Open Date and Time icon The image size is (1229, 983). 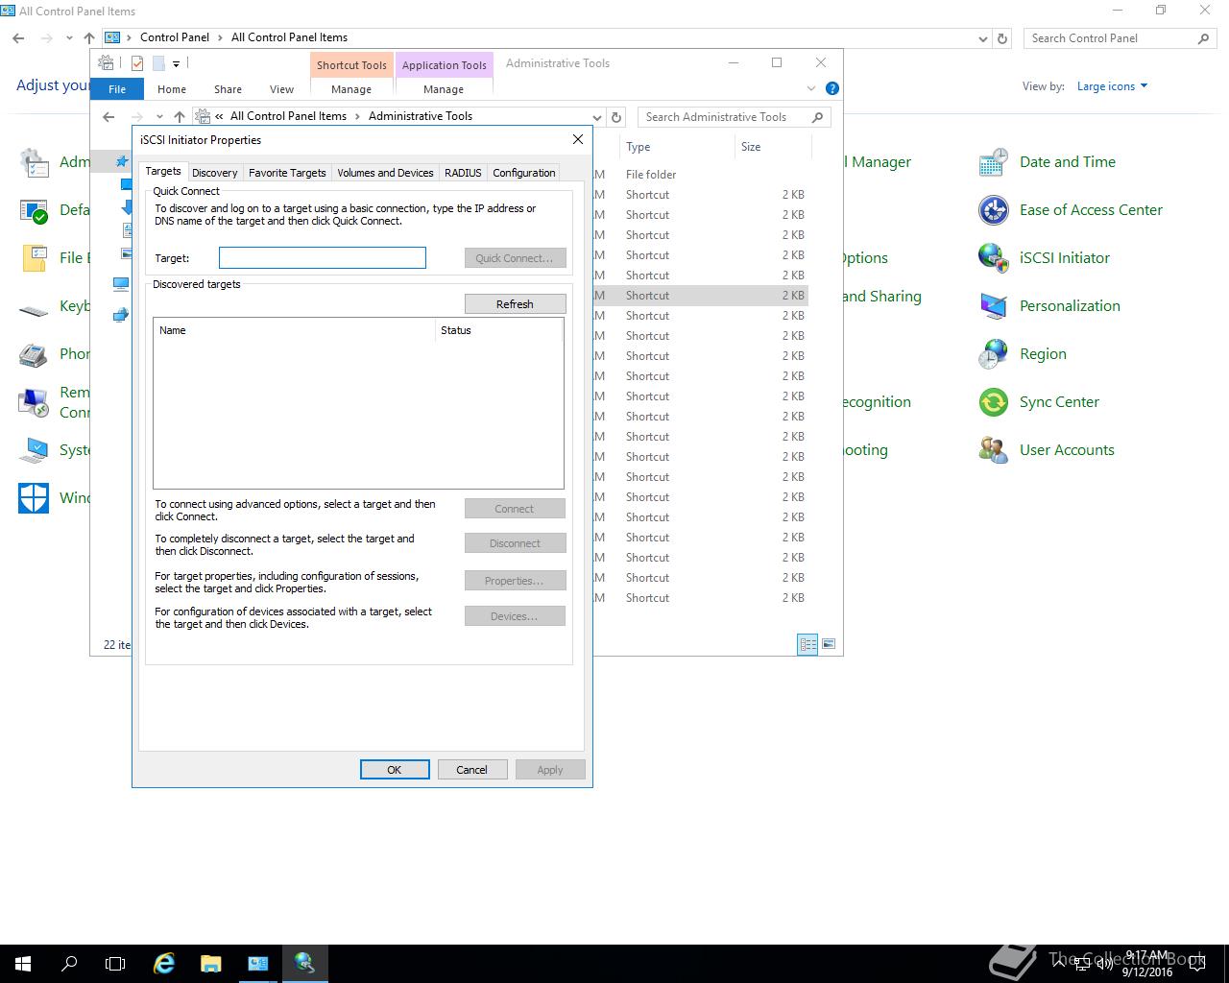tap(994, 162)
